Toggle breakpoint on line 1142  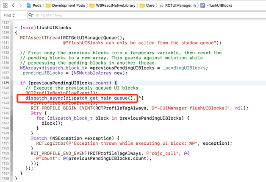pos(6,98)
